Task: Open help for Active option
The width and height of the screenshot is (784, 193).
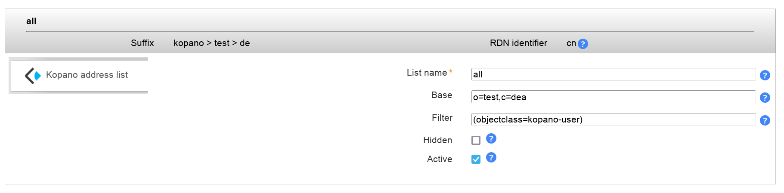Action: tap(491, 157)
